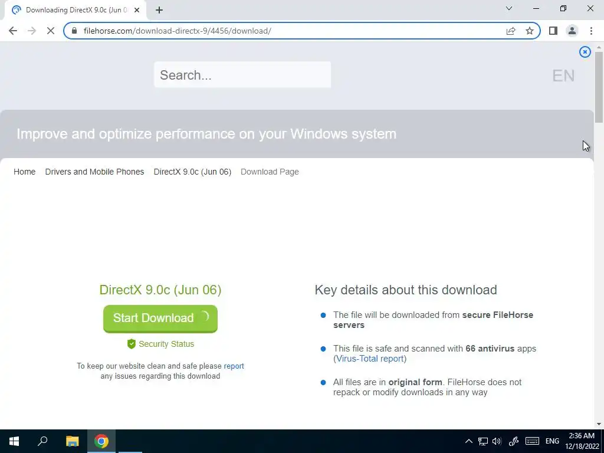Stop page loading with the X icon
This screenshot has height=453, width=604.
click(x=51, y=31)
